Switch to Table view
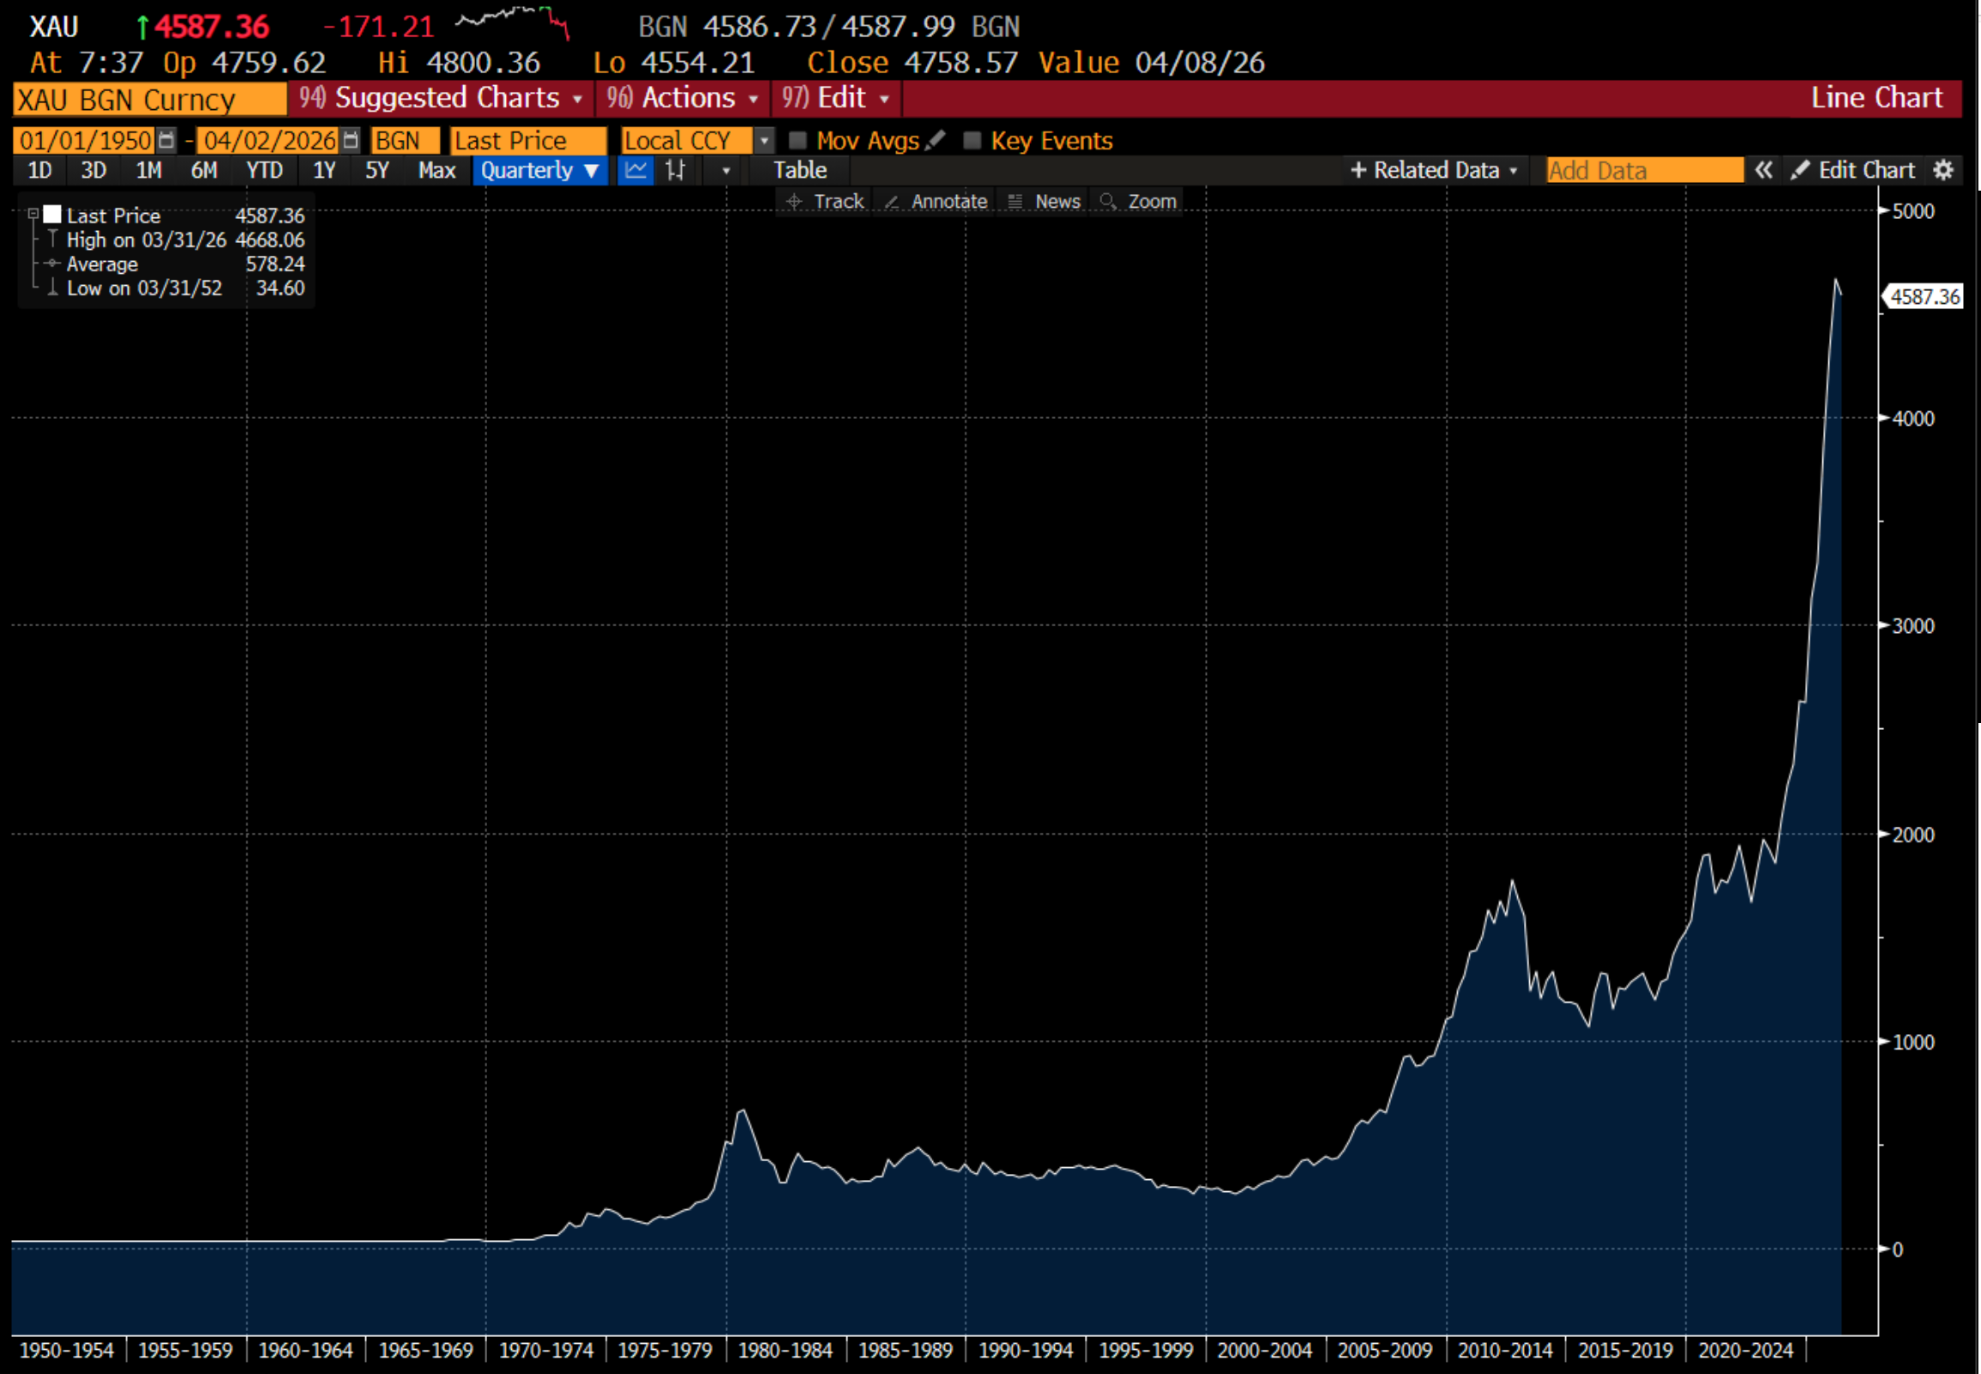Image resolution: width=1981 pixels, height=1374 pixels. (x=799, y=170)
